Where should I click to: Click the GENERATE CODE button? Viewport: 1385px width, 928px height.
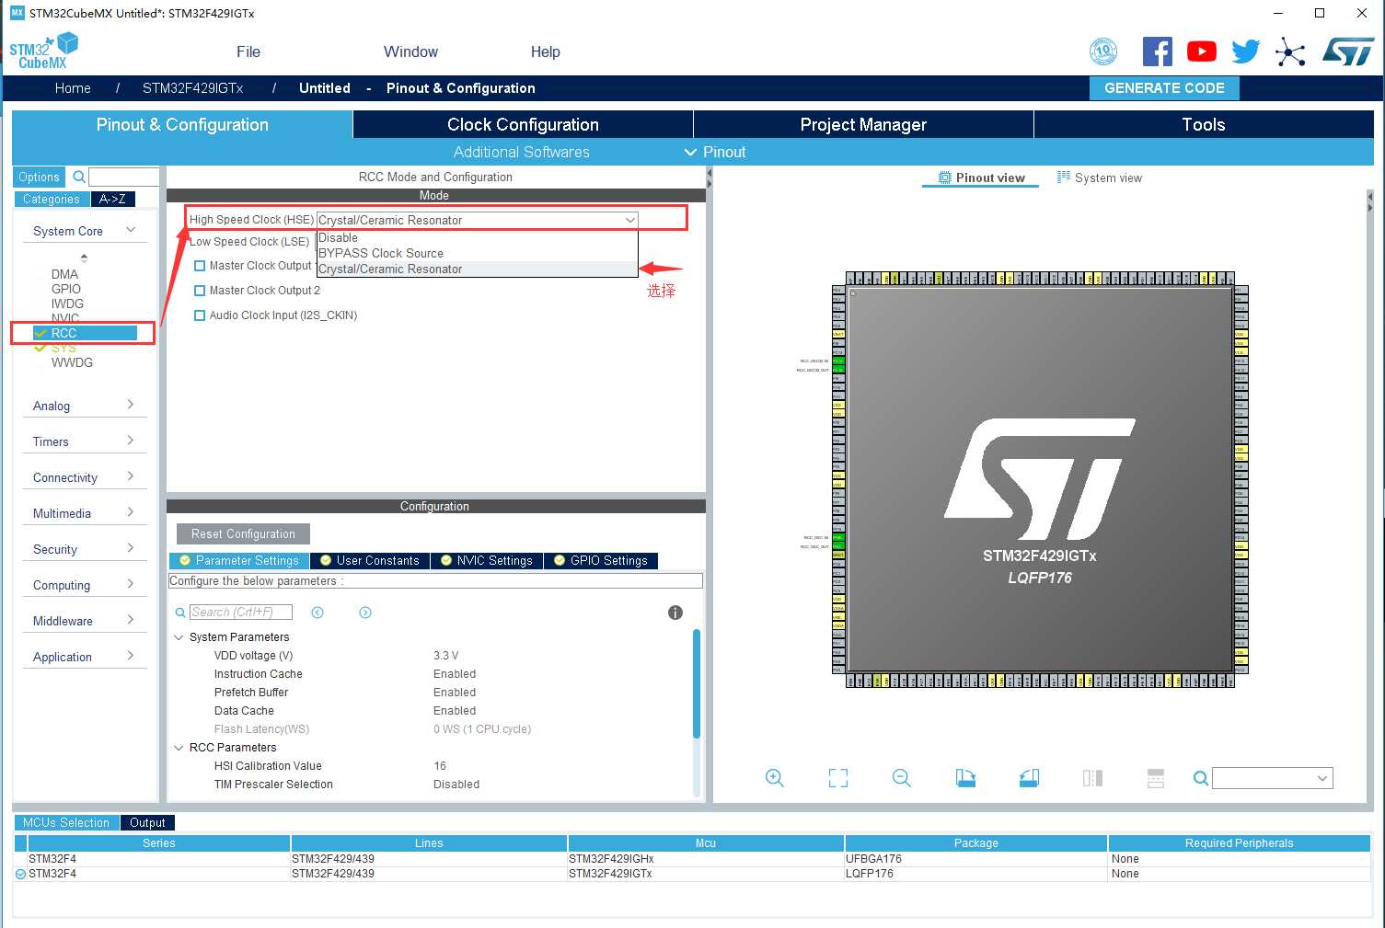pyautogui.click(x=1164, y=88)
